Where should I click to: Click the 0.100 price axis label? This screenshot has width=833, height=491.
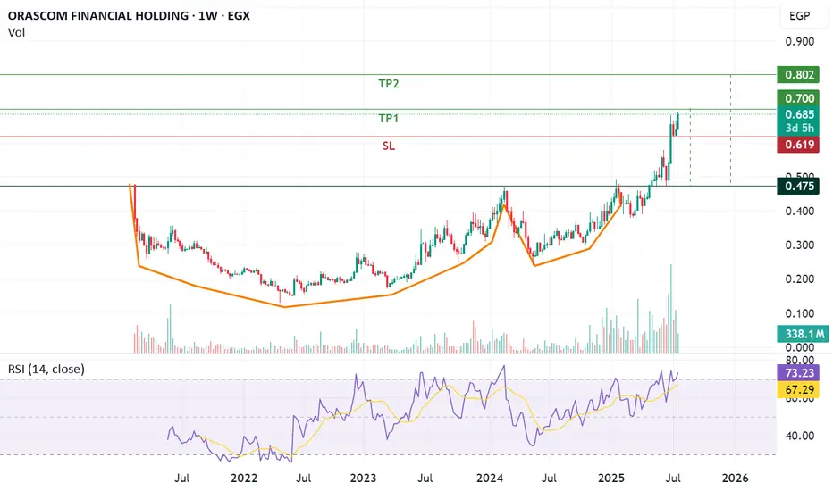(x=800, y=313)
